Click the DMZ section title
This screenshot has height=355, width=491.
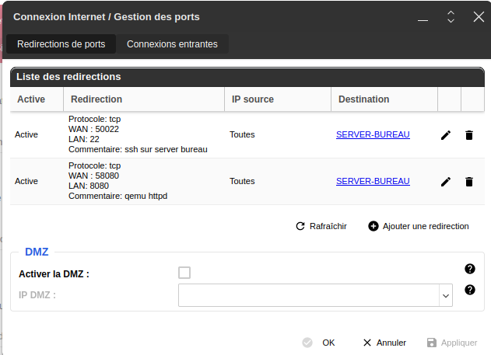37,252
